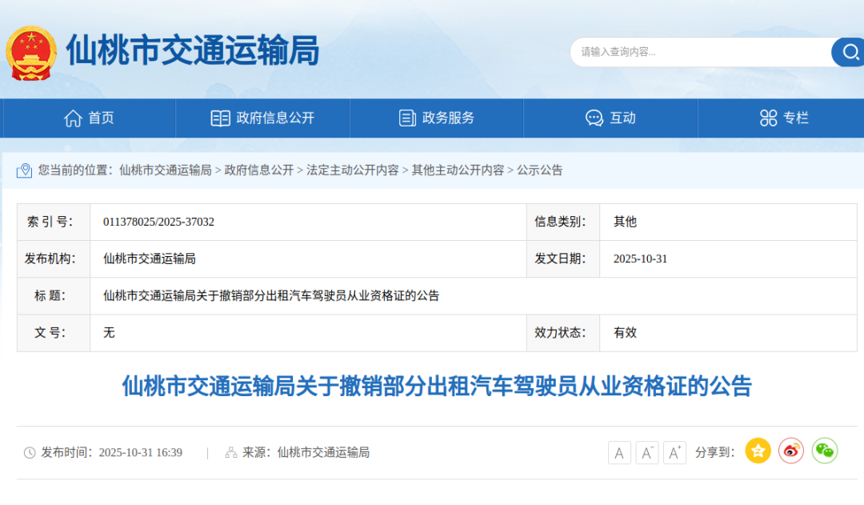Click the search query input field
Image resolution: width=864 pixels, height=505 pixels.
[700, 52]
